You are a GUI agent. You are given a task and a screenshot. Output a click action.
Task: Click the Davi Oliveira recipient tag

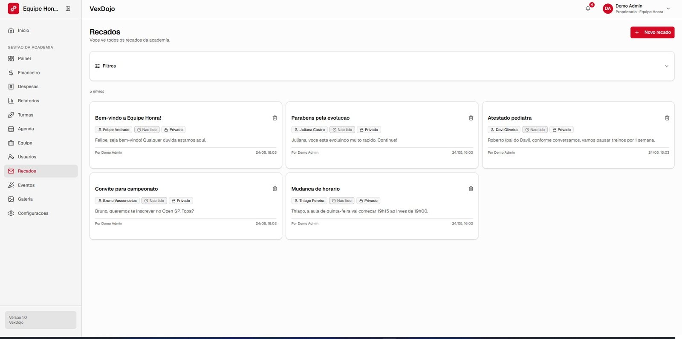coord(504,130)
